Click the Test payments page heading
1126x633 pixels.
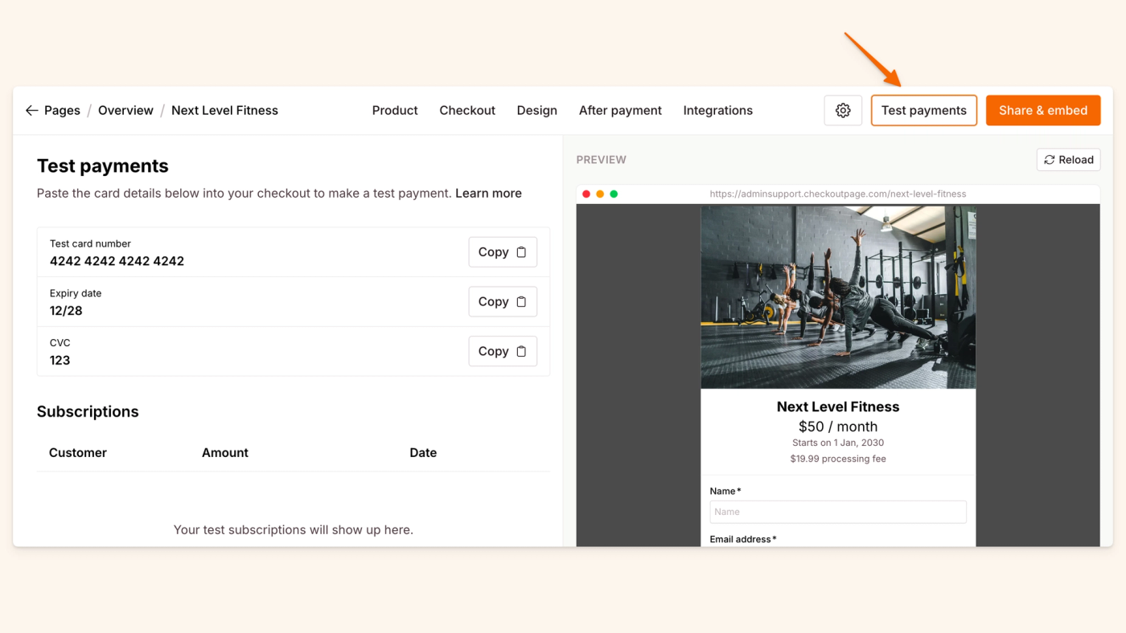point(103,166)
